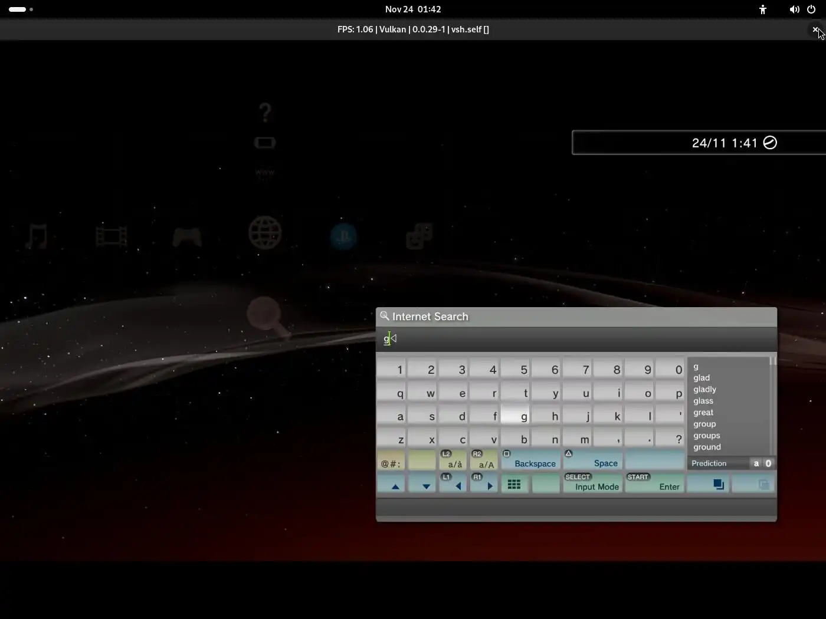Click the number '0' key
This screenshot has width=826, height=619.
click(670, 368)
